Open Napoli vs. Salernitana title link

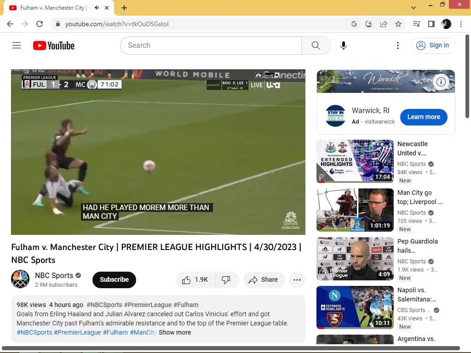click(417, 295)
